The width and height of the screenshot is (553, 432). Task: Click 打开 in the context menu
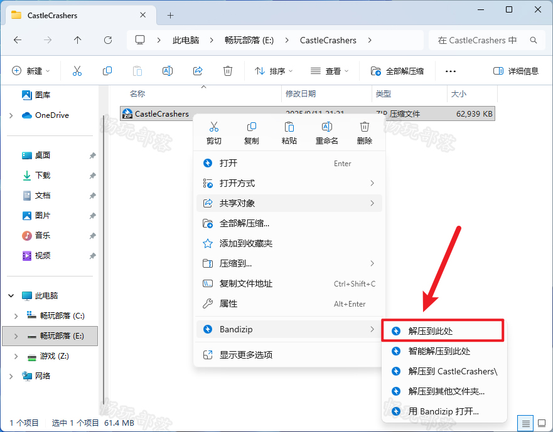(x=289, y=163)
